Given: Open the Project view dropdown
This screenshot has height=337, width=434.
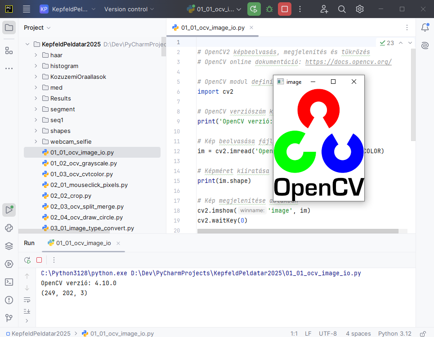Looking at the screenshot, I should 37,28.
